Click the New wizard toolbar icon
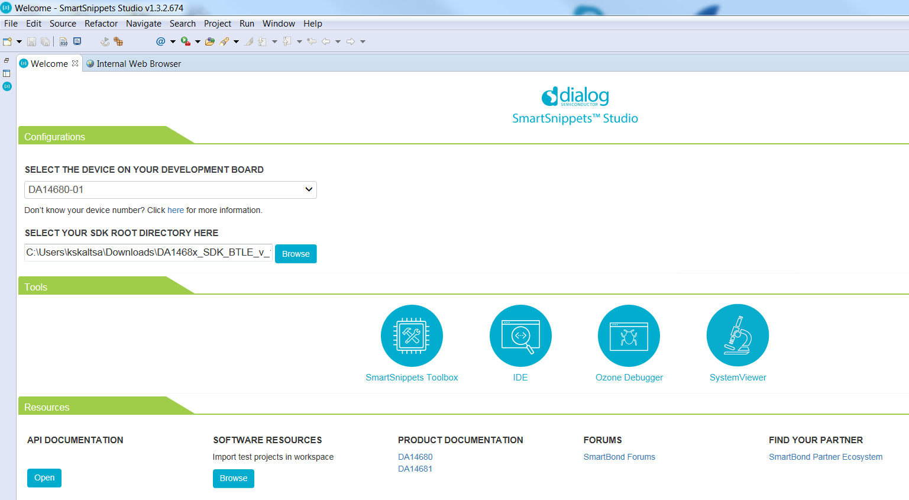The image size is (909, 500). click(8, 41)
